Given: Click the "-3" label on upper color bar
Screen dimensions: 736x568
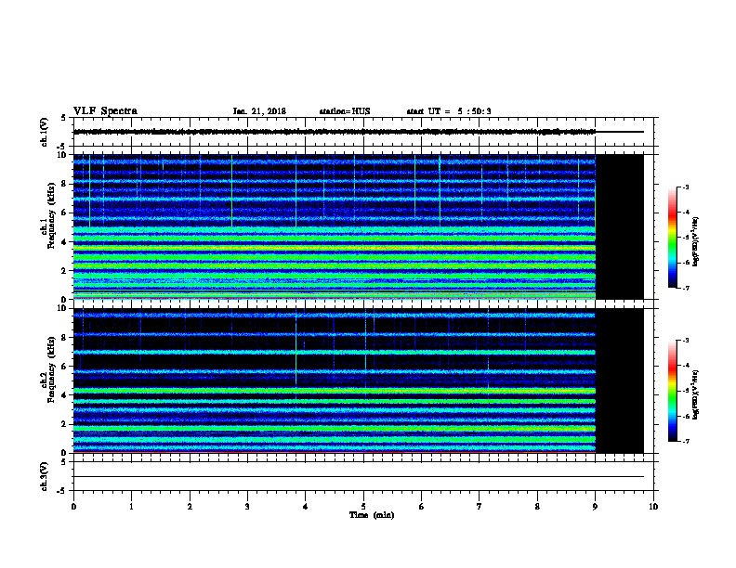Looking at the screenshot, I should pos(685,187).
